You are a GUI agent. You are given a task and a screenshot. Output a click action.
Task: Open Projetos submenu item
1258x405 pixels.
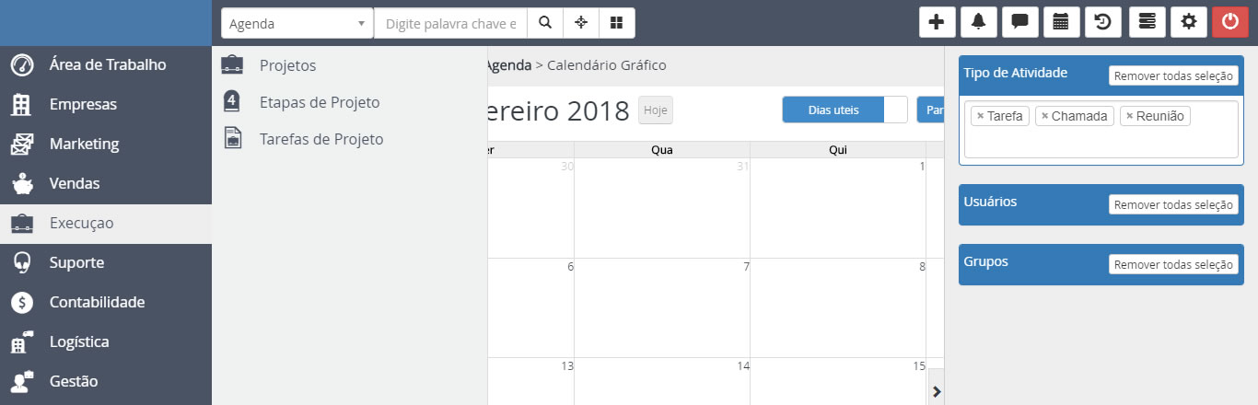287,65
